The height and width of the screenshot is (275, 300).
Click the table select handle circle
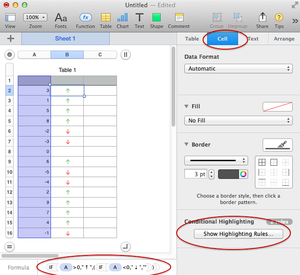coord(10,55)
